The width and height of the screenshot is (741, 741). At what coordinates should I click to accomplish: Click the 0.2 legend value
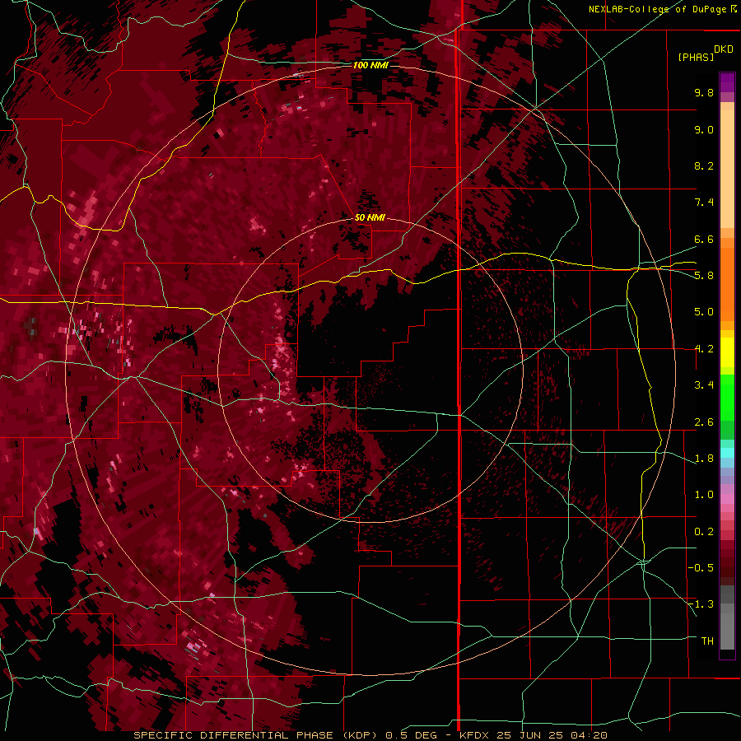[x=704, y=532]
